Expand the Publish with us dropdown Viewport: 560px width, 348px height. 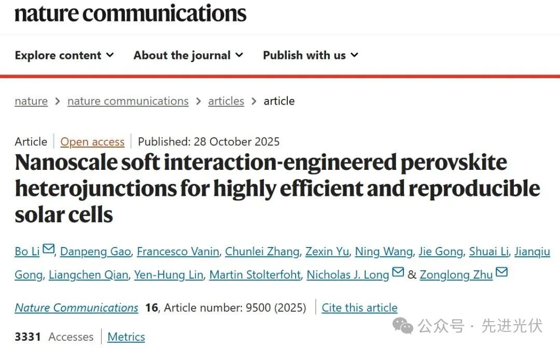(x=310, y=55)
